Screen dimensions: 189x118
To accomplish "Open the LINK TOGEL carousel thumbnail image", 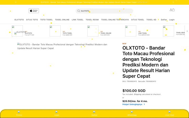I will click(131, 31).
